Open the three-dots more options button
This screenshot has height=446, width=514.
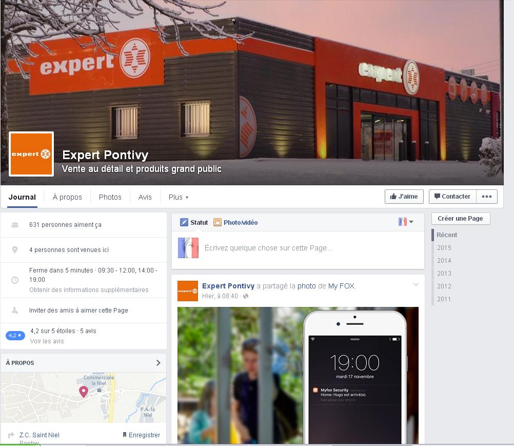coord(487,197)
